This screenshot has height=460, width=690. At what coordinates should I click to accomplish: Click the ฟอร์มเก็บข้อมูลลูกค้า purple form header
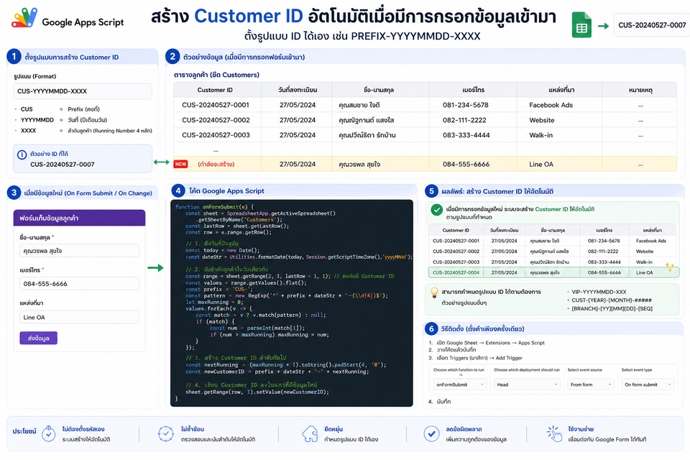[x=79, y=218]
